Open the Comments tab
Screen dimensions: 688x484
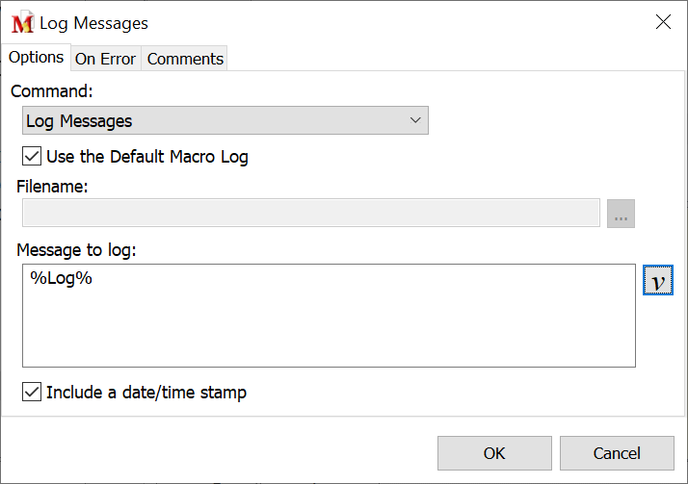click(185, 59)
